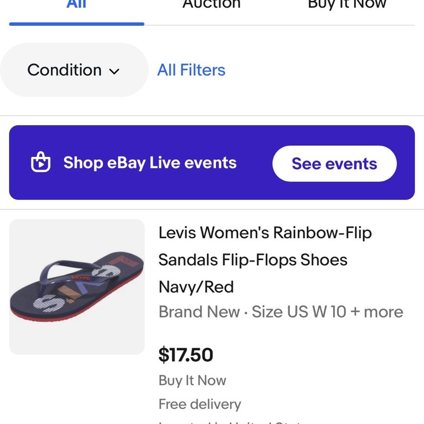
Task: Click the Buy It Now label under price
Action: (192, 380)
